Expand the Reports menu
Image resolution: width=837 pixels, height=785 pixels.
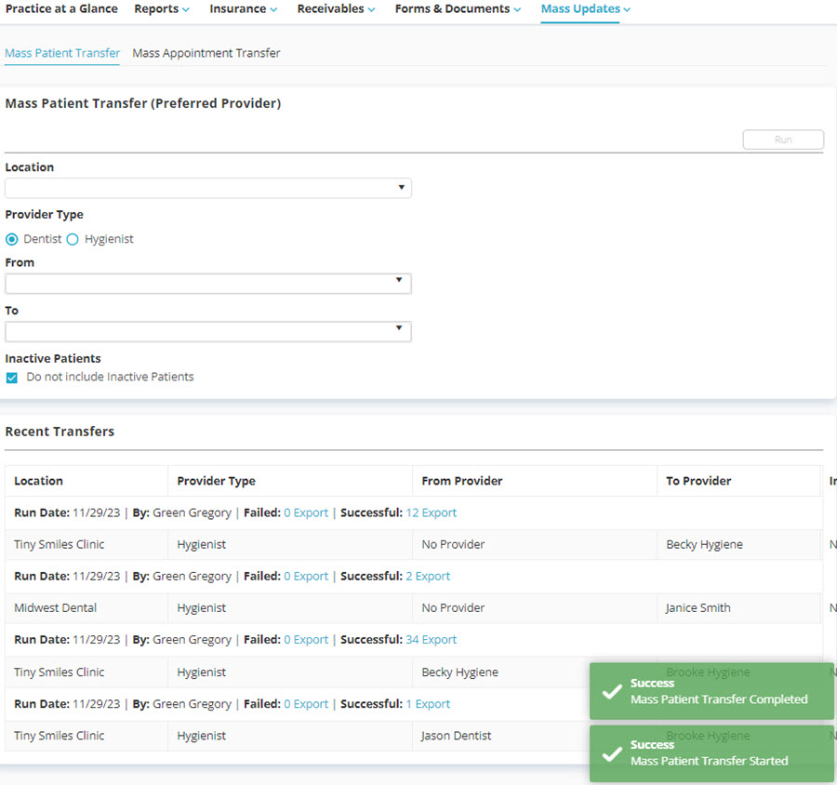(x=162, y=9)
